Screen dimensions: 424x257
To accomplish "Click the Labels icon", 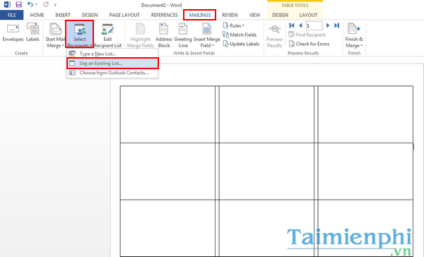I will click(33, 29).
